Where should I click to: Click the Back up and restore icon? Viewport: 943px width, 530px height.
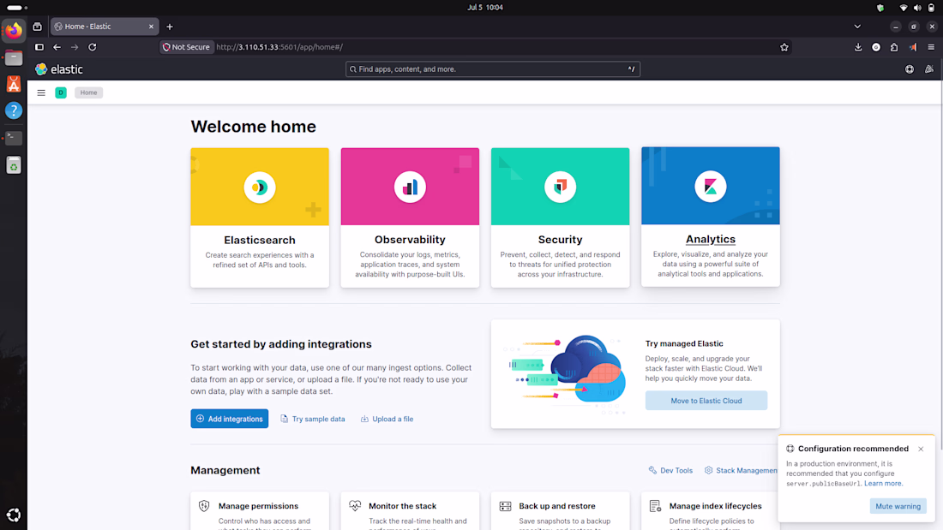click(505, 506)
